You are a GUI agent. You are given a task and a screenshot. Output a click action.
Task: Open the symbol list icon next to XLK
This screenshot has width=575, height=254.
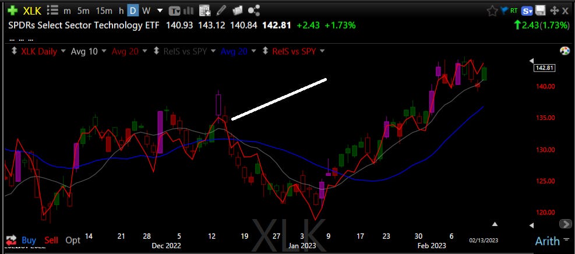coord(53,10)
